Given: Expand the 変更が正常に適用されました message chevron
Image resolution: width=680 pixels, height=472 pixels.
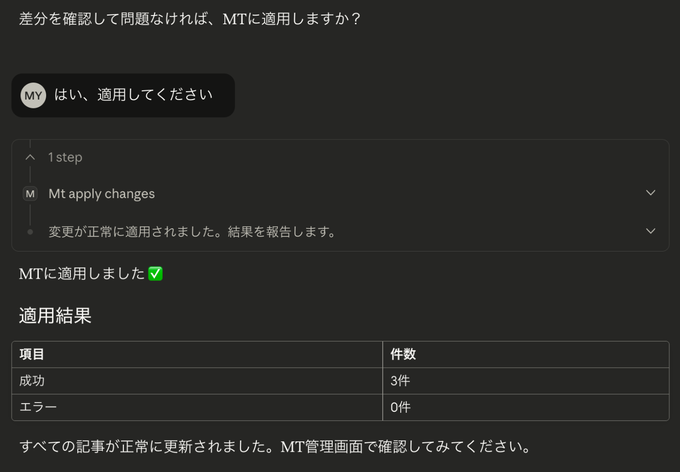Looking at the screenshot, I should click(650, 231).
